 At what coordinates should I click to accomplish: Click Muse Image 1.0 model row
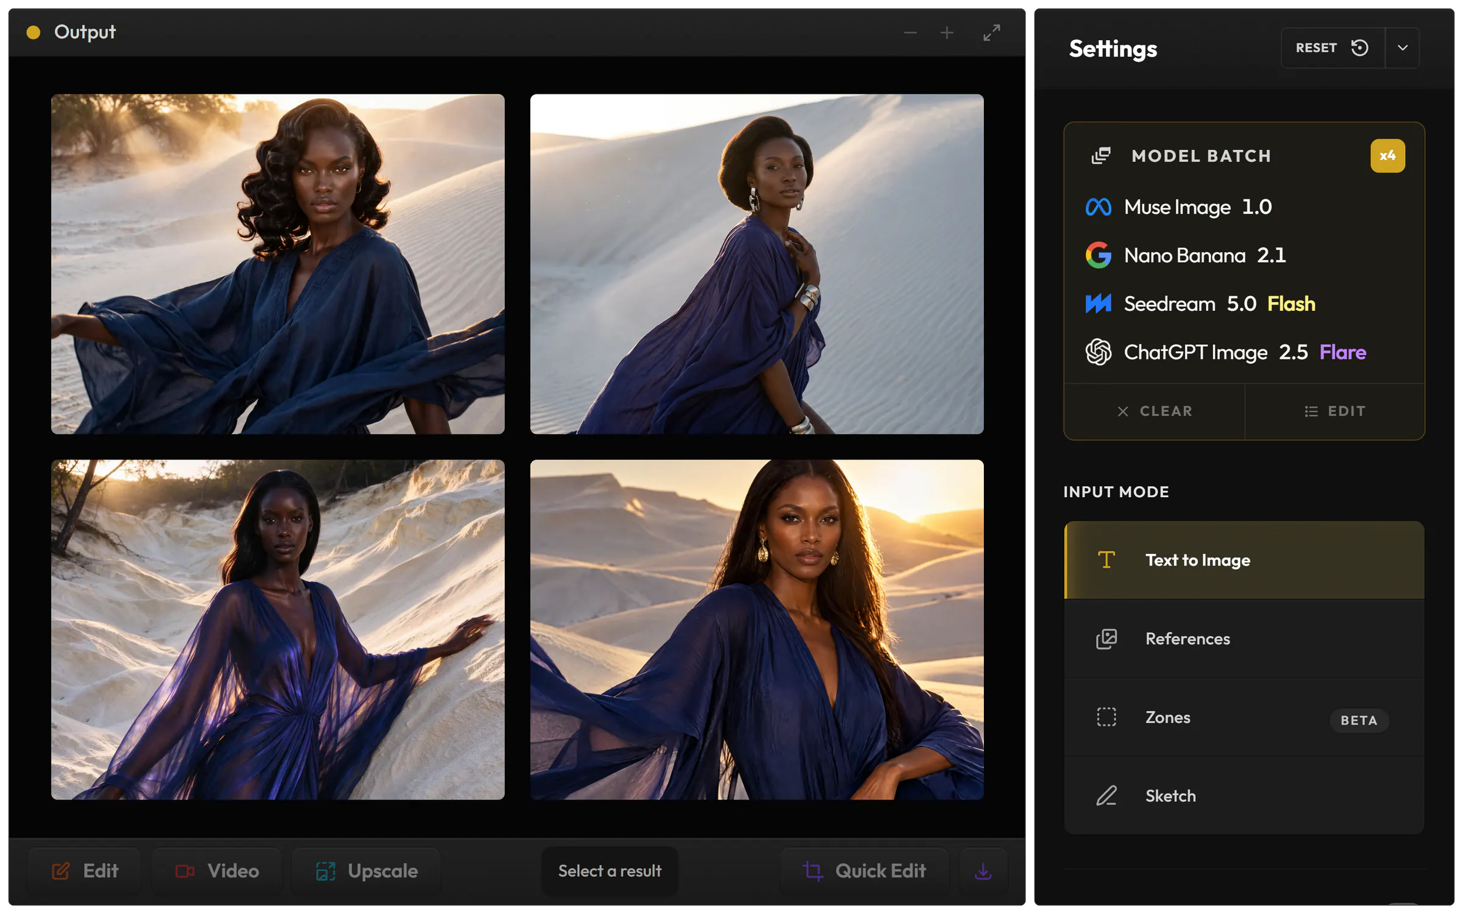click(x=1244, y=207)
